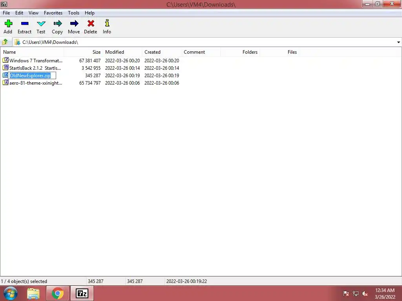Click the size 345 287 in OldNewExplorer row
402x301 pixels.
click(x=93, y=76)
